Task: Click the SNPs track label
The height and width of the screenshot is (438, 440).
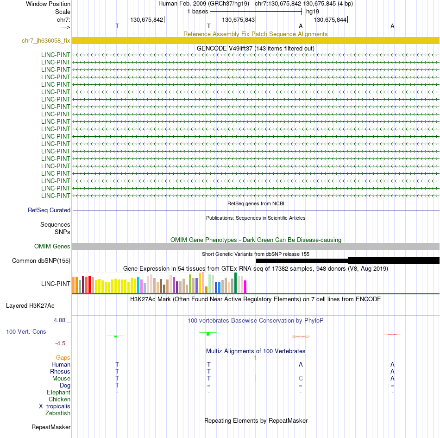Action: (x=63, y=232)
